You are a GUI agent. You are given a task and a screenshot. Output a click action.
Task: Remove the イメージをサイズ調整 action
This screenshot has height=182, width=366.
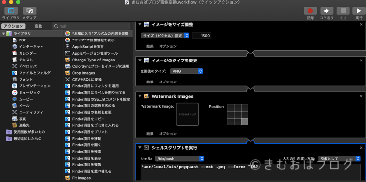(x=361, y=25)
